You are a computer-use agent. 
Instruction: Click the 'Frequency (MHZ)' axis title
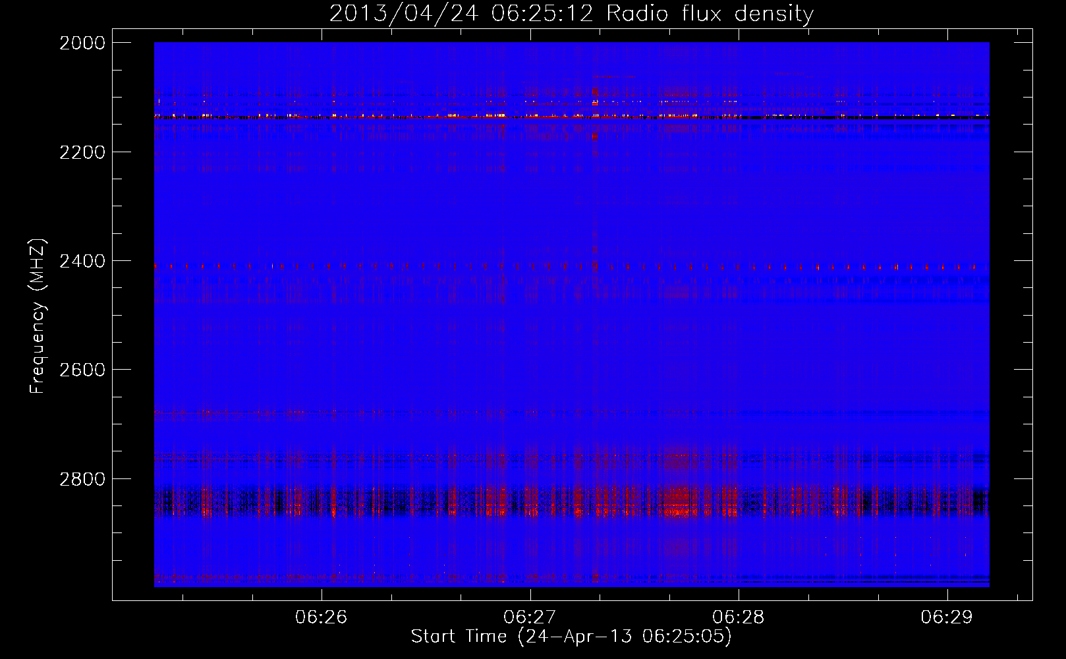39,316
